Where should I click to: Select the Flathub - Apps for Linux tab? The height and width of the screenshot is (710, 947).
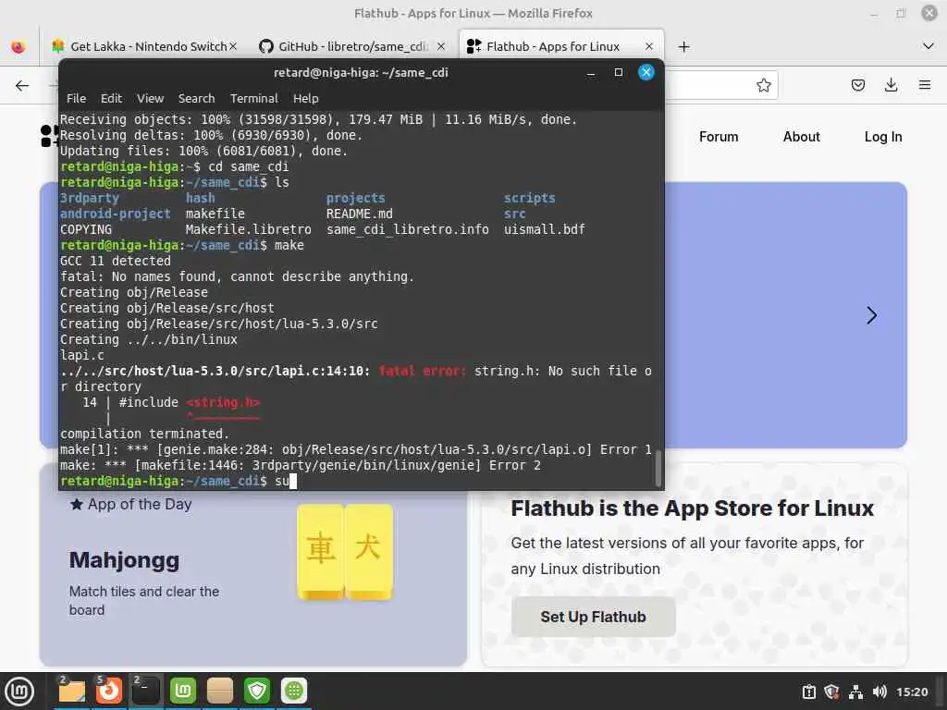(553, 46)
